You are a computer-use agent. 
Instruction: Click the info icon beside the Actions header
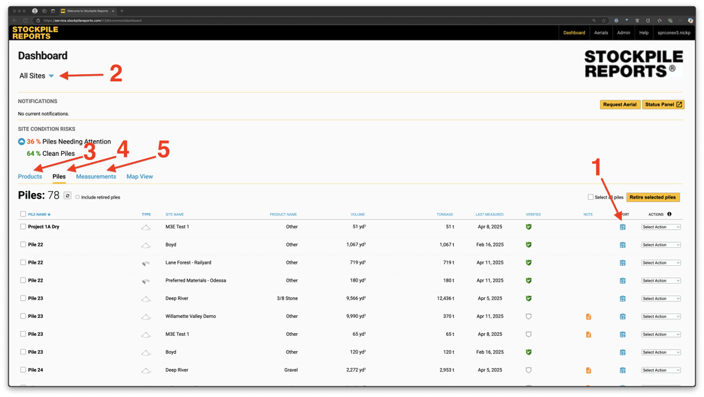(x=670, y=214)
